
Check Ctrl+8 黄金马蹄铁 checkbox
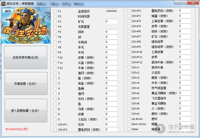(x=129, y=103)
